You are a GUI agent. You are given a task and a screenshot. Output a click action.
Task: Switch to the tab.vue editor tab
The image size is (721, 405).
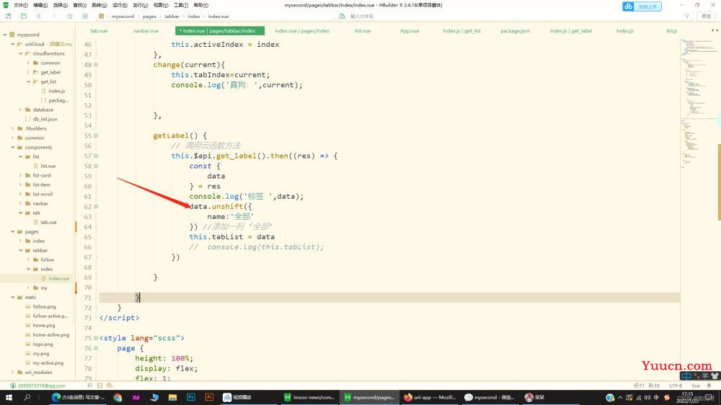(x=99, y=31)
